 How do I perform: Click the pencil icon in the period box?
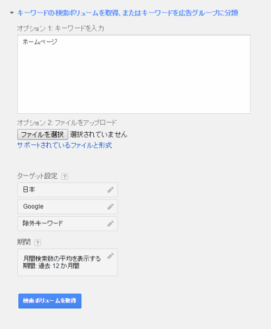point(111,256)
